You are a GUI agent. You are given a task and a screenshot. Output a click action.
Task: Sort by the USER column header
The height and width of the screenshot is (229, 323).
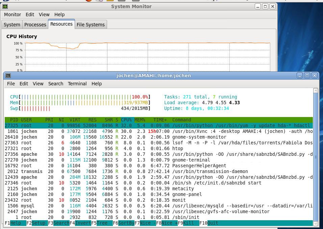[x=26, y=120]
